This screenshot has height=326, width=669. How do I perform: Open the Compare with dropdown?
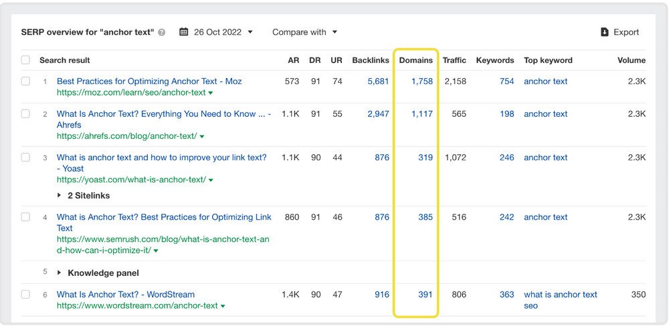pyautogui.click(x=304, y=32)
